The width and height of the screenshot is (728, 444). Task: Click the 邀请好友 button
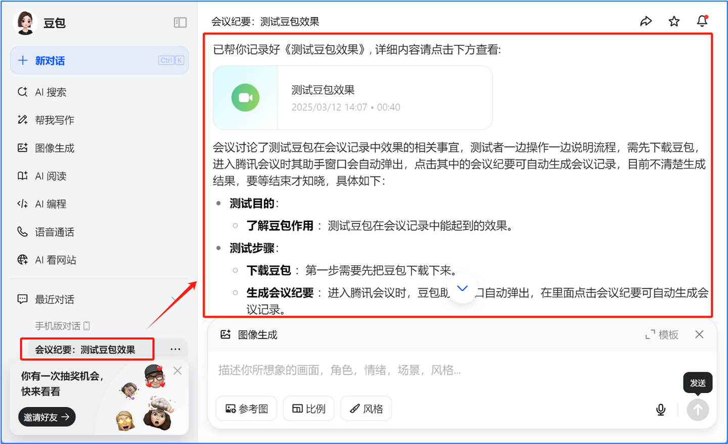(x=47, y=417)
